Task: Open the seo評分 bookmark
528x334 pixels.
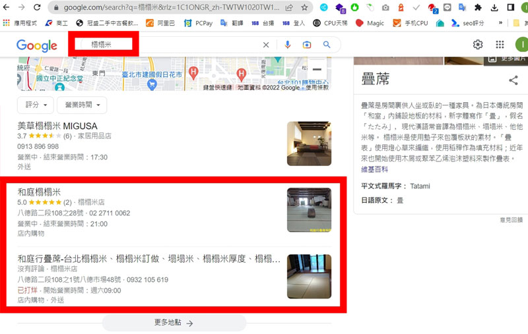Action: coord(468,23)
